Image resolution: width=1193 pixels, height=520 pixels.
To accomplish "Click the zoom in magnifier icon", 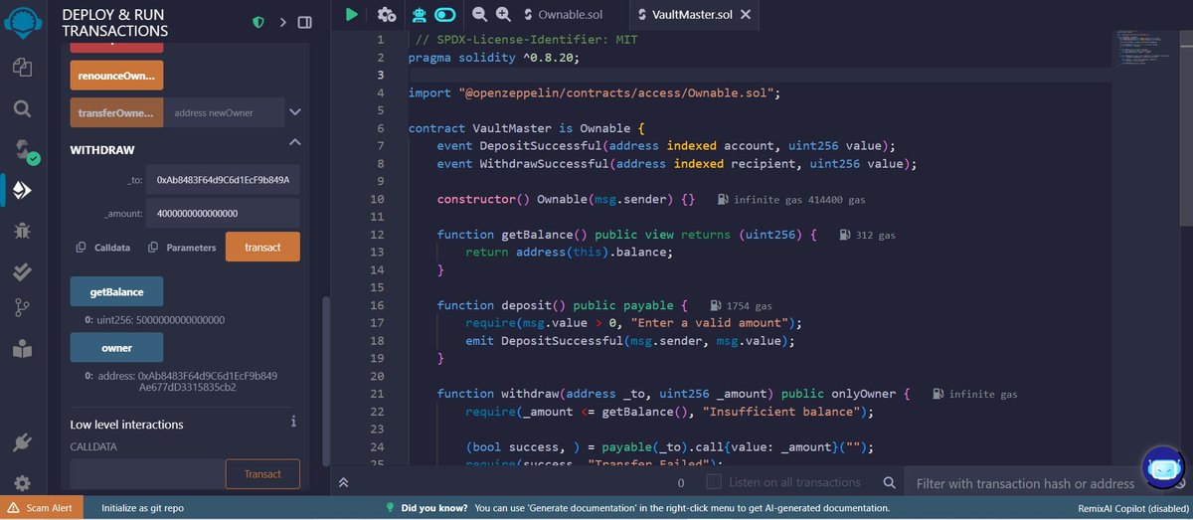I will (x=503, y=15).
